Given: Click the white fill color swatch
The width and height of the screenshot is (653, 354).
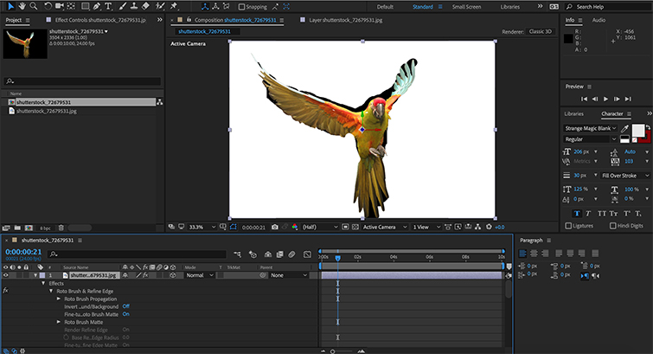Looking at the screenshot, I should 638,131.
